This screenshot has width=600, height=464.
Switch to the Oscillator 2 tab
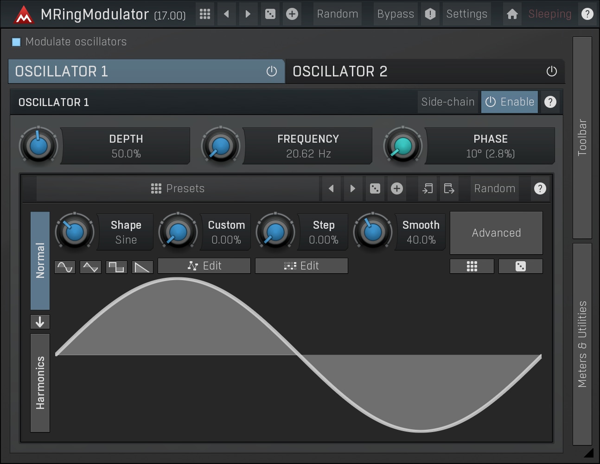(417, 71)
